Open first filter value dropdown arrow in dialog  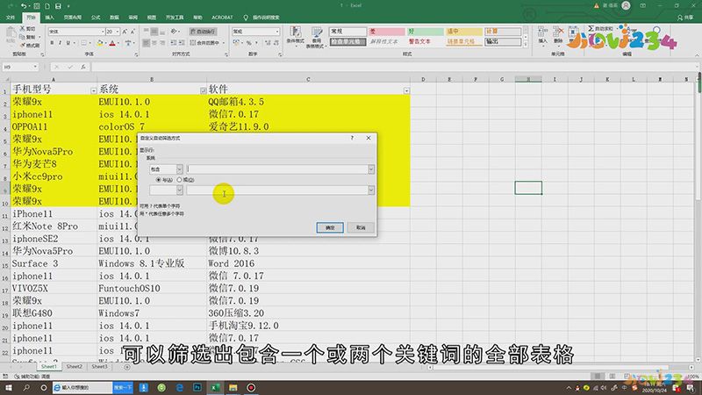pos(371,169)
